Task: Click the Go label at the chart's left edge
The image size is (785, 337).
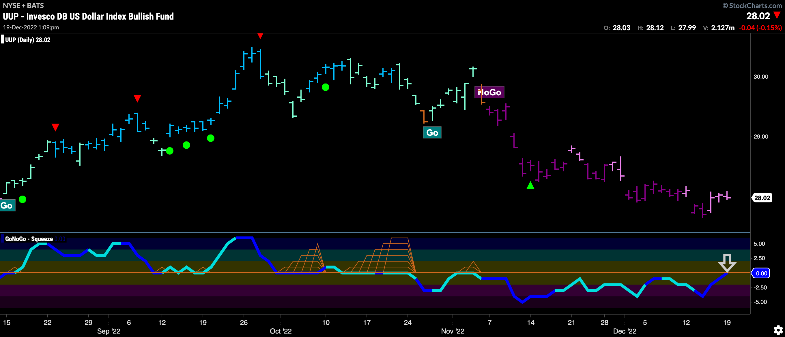Action: click(7, 206)
